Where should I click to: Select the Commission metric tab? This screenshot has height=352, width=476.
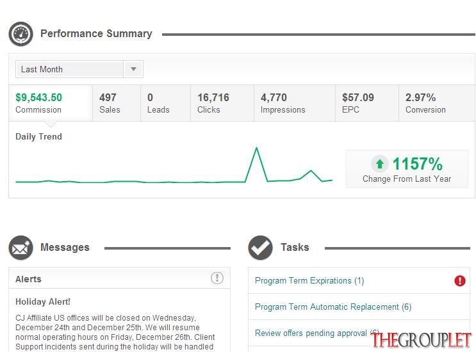click(51, 103)
